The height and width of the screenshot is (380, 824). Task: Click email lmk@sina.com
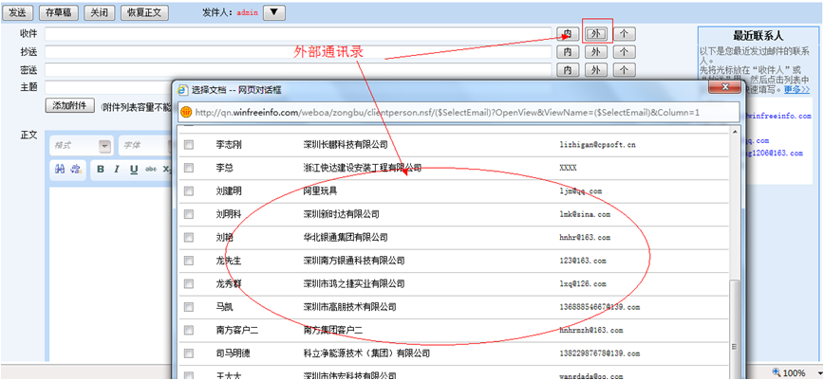point(585,214)
